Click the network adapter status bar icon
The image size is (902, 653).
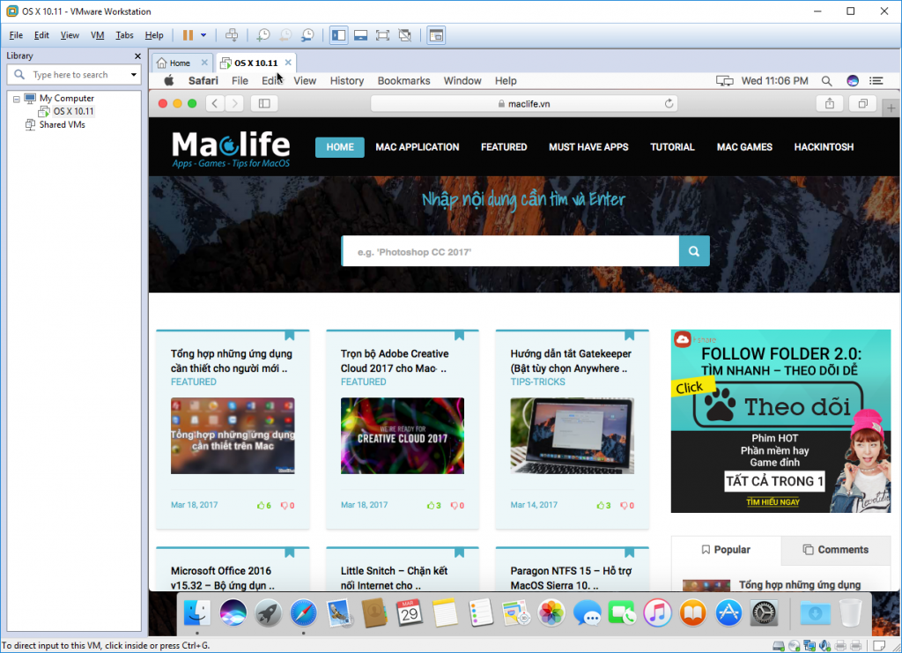[809, 644]
